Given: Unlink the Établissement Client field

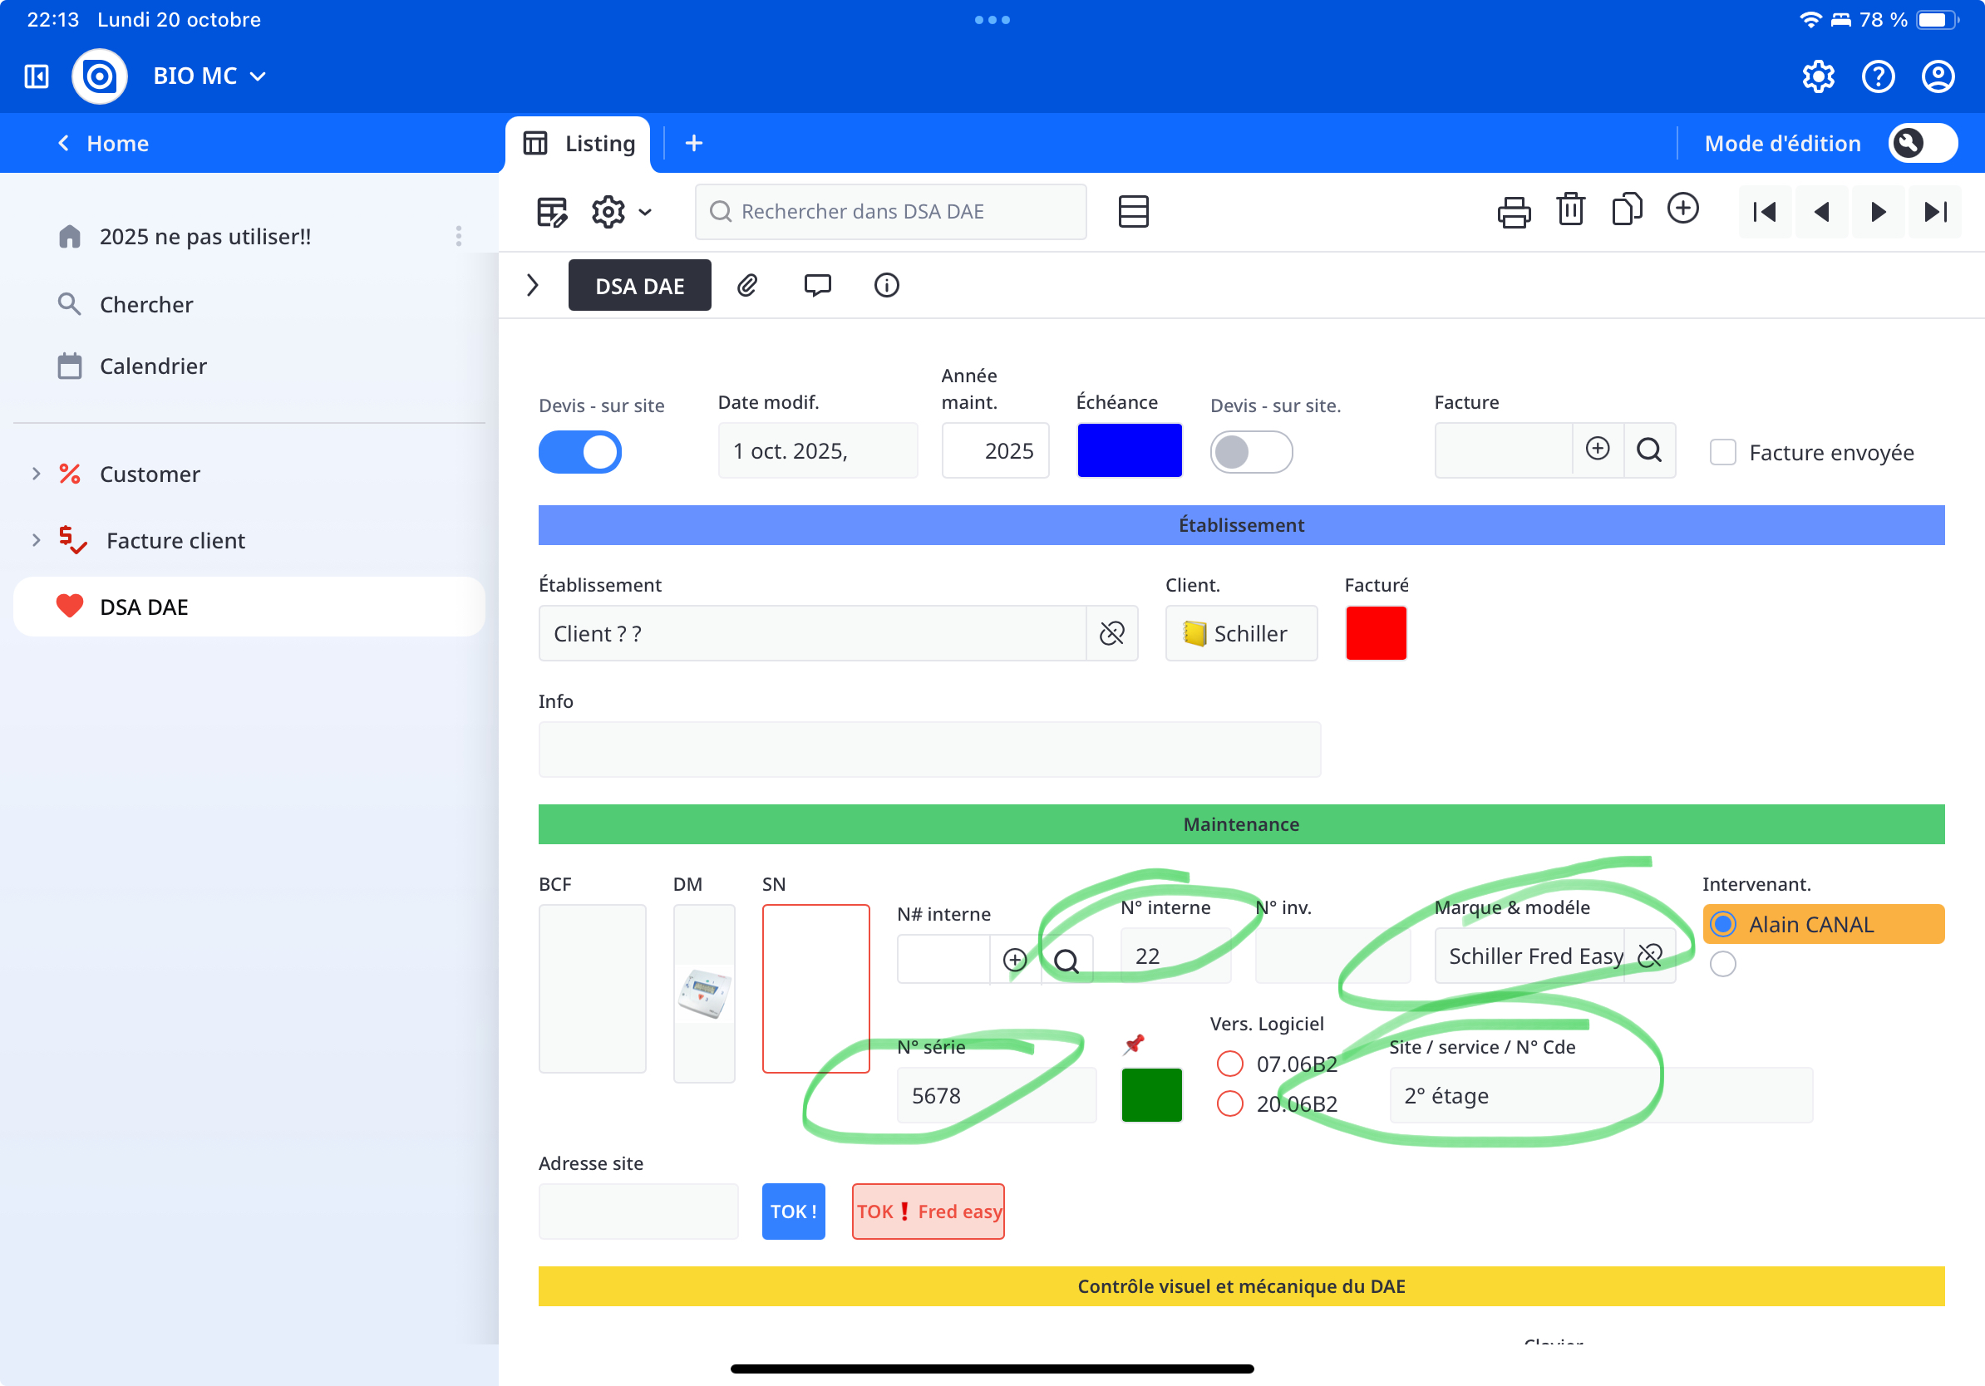Looking at the screenshot, I should coord(1112,633).
